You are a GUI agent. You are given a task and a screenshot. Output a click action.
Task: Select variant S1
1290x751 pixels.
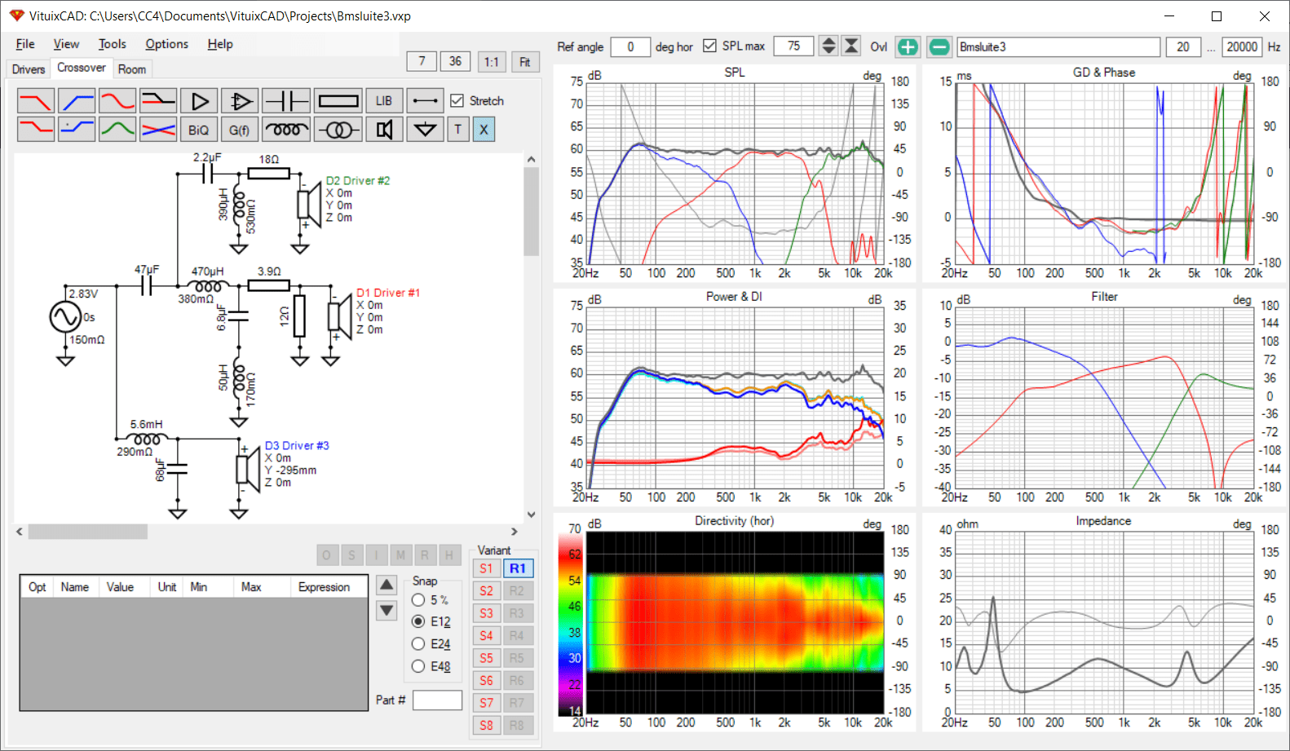click(x=487, y=568)
